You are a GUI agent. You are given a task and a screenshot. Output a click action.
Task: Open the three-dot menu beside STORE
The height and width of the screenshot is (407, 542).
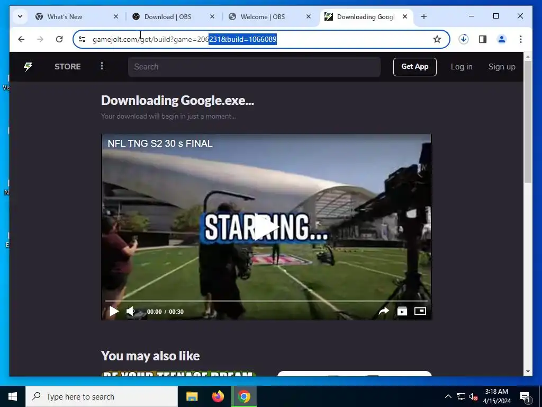pyautogui.click(x=102, y=66)
